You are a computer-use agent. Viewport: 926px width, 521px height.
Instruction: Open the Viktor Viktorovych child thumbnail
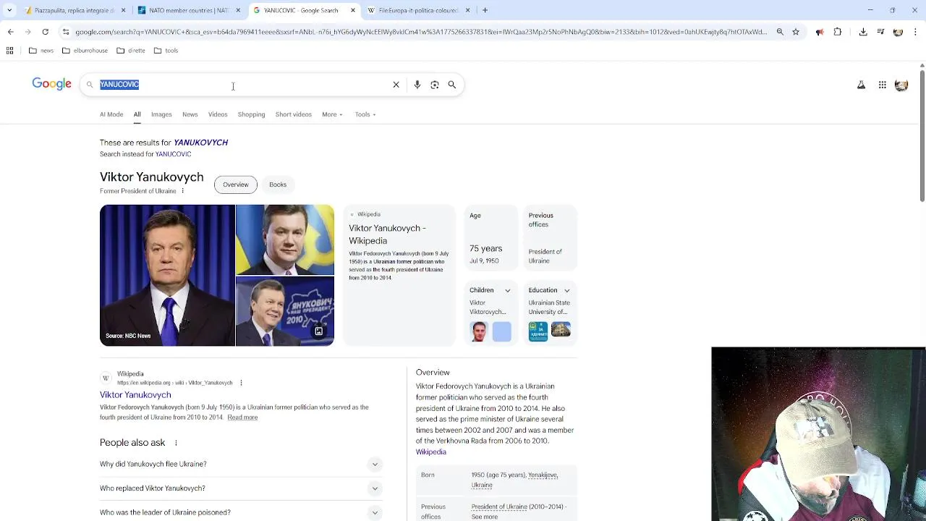(479, 331)
